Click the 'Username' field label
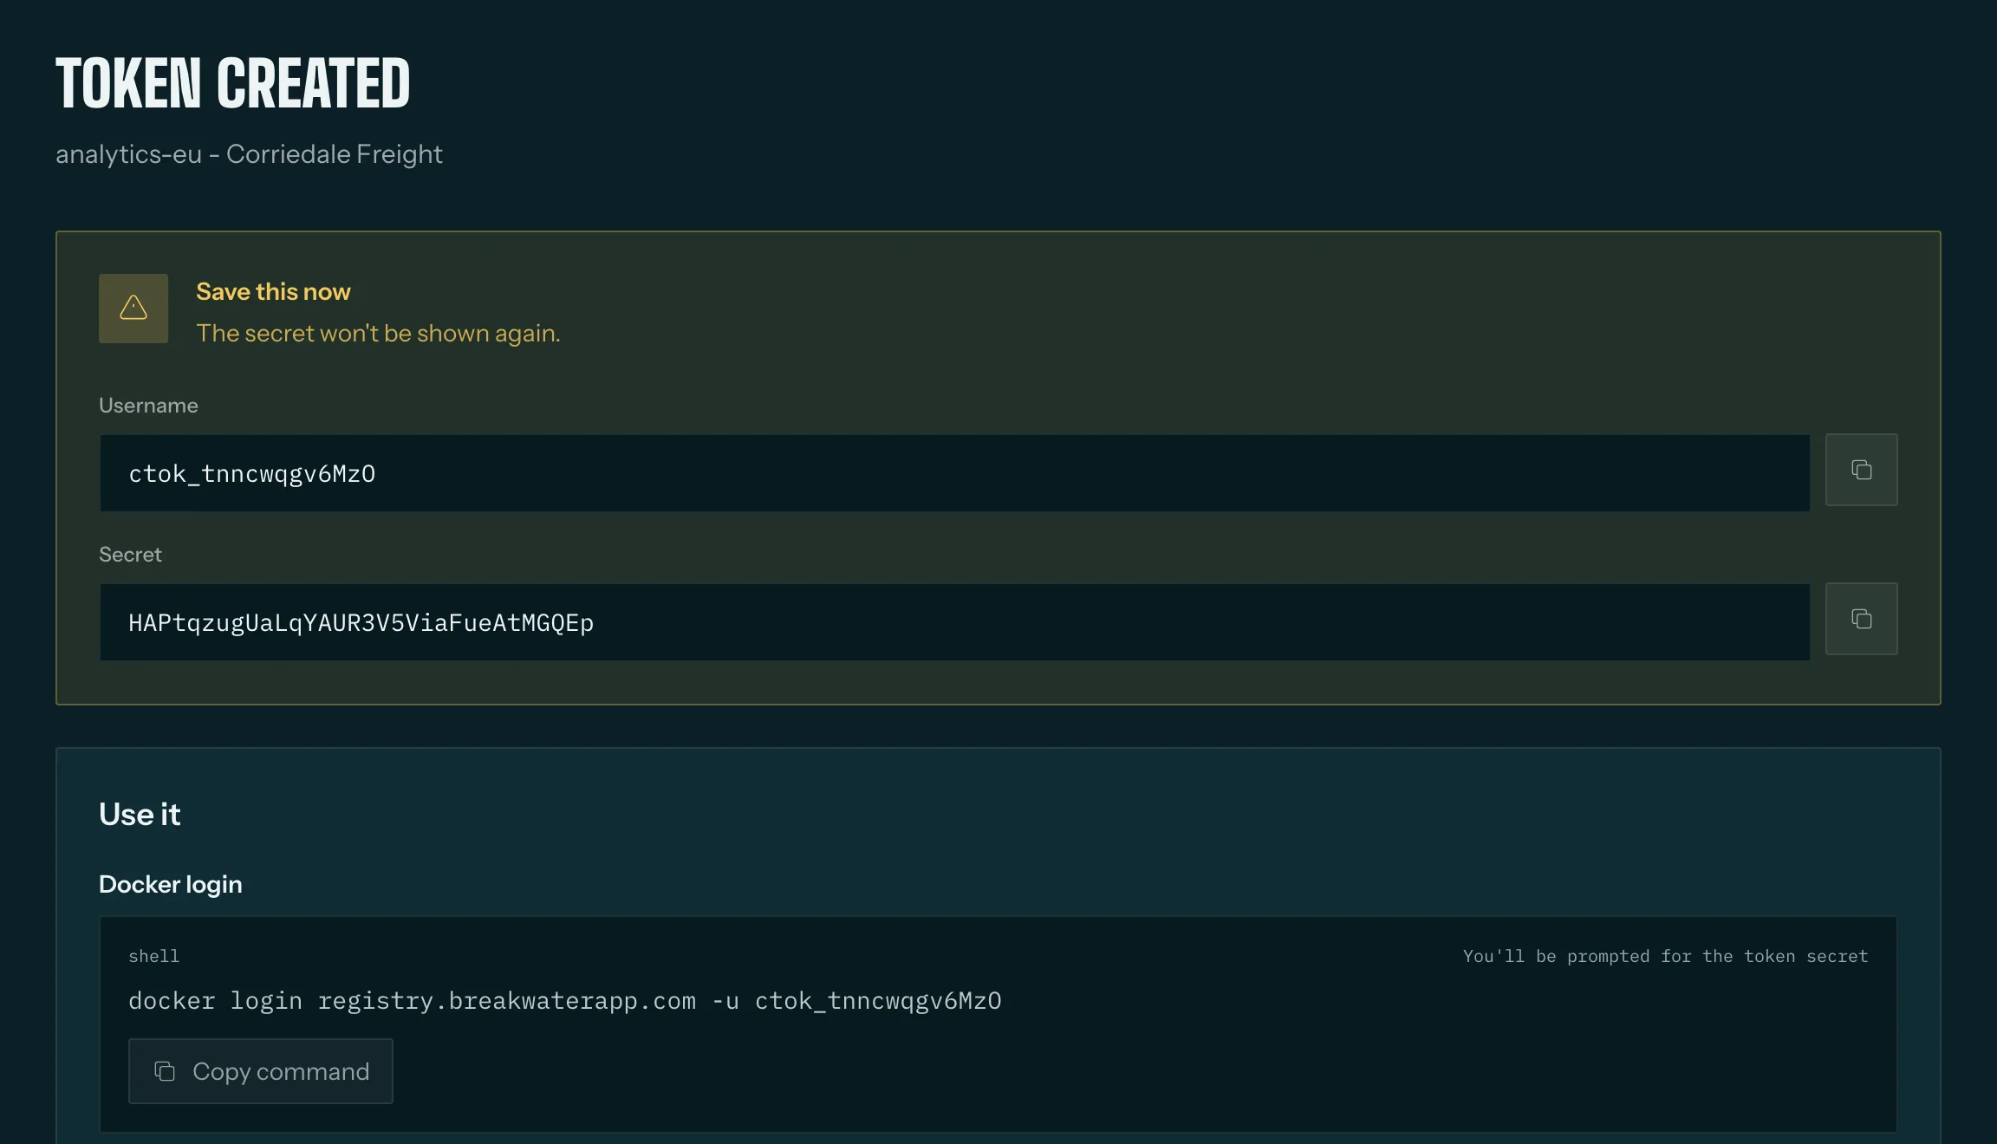Viewport: 1997px width, 1144px height. [148, 406]
